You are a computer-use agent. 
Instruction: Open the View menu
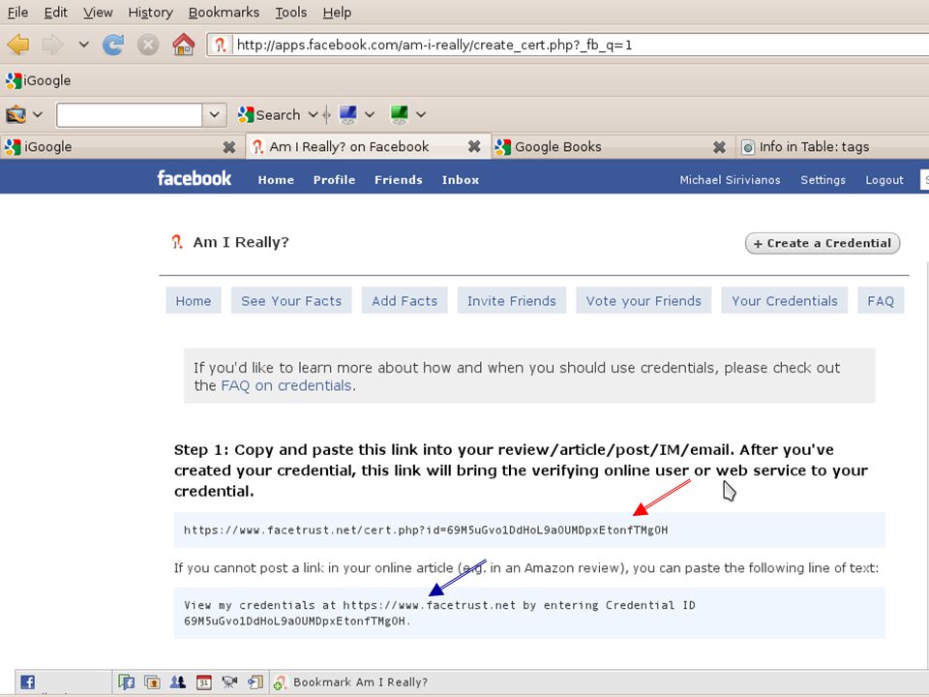pos(98,13)
